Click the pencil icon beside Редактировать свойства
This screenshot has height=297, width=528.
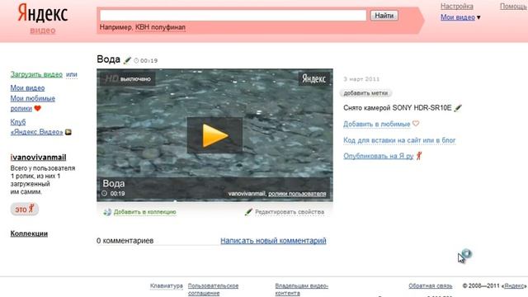[x=248, y=212]
